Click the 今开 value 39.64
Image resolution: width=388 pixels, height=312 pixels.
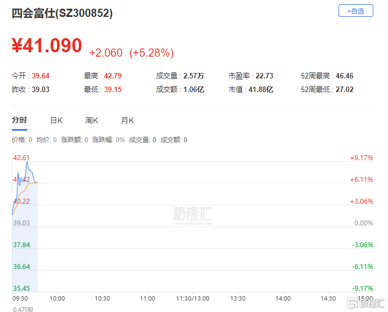(41, 76)
